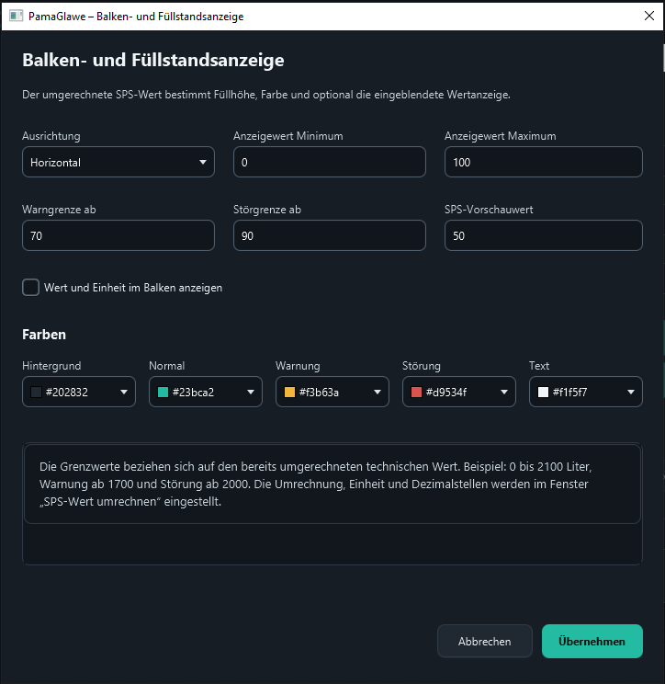Image resolution: width=665 pixels, height=684 pixels.
Task: Click into the Warngrenze ab field
Action: click(118, 235)
